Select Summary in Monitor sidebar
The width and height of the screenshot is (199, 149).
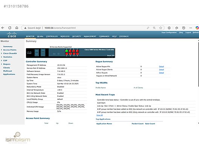8,47
